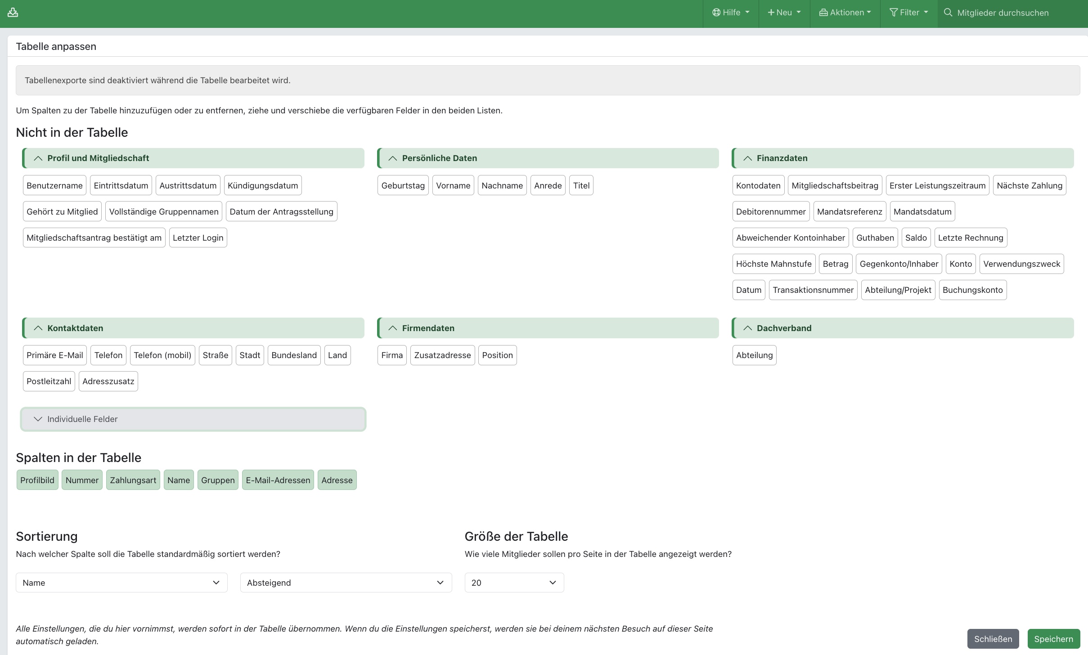Click the Guthaben chip
This screenshot has height=655, width=1088.
[x=875, y=238]
